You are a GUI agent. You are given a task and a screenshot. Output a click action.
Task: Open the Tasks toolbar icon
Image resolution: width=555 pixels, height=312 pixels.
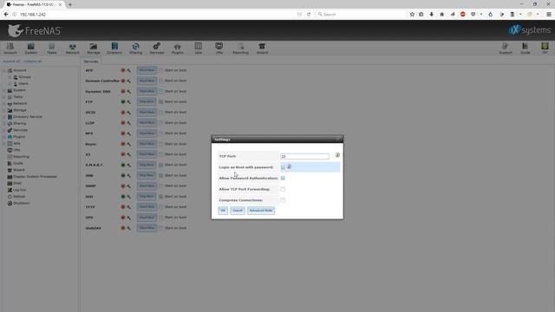coord(52,49)
